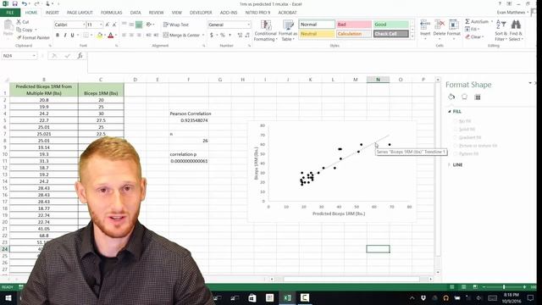542x305 pixels.
Task: Click in the Name Box field
Action: tap(17, 56)
